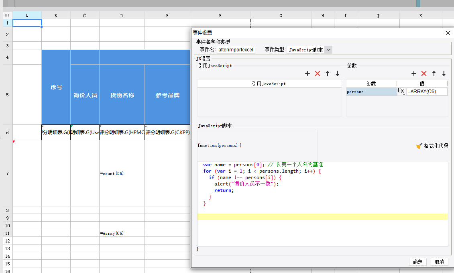Click the 事件名 input field
454x273 pixels.
[236, 50]
